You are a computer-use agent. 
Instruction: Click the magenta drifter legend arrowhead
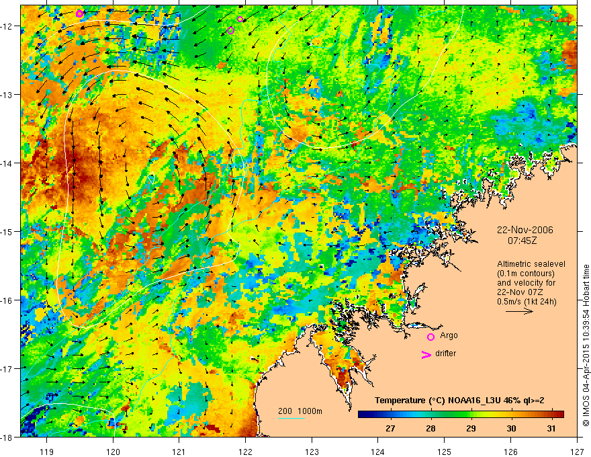[426, 355]
